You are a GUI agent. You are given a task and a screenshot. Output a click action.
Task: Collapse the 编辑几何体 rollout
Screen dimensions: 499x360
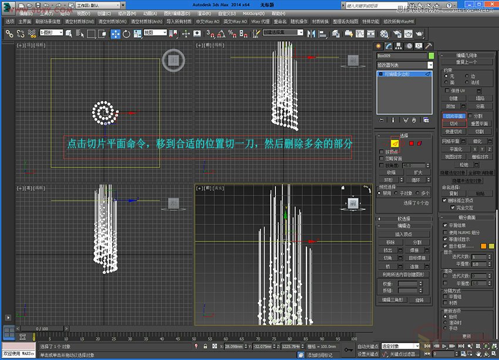(x=467, y=55)
